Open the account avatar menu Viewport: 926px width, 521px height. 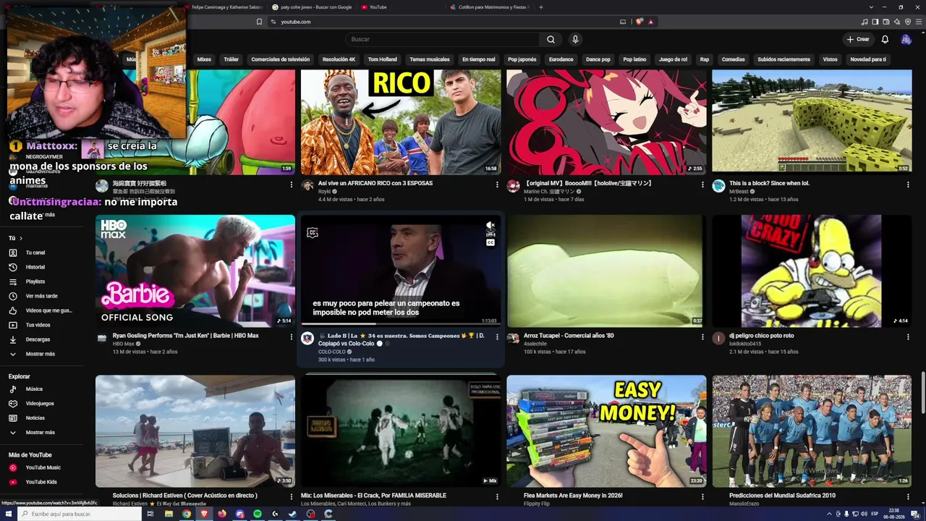(906, 39)
